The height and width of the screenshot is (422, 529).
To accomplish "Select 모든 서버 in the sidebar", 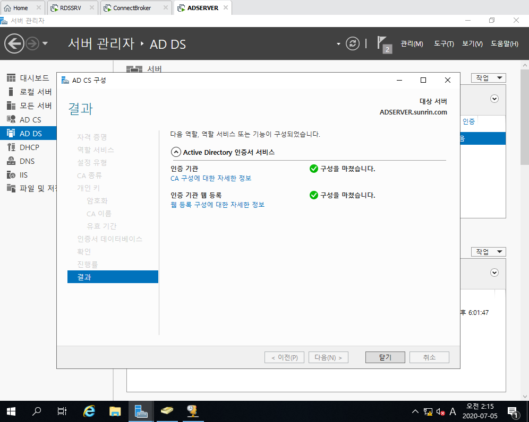I will (x=28, y=105).
